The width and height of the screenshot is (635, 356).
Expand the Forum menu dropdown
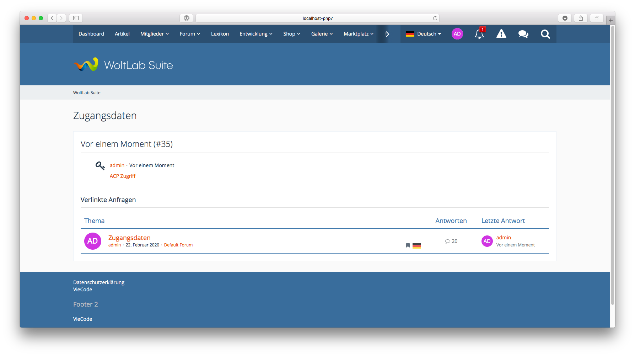[190, 34]
